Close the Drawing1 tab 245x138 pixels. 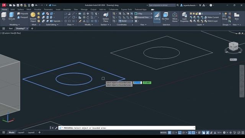pyautogui.click(x=27, y=28)
